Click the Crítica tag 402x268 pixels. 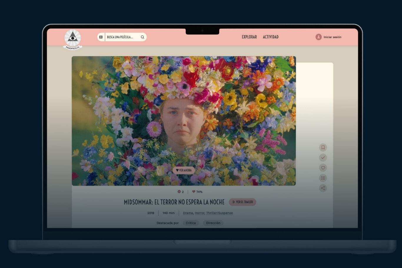click(191, 223)
